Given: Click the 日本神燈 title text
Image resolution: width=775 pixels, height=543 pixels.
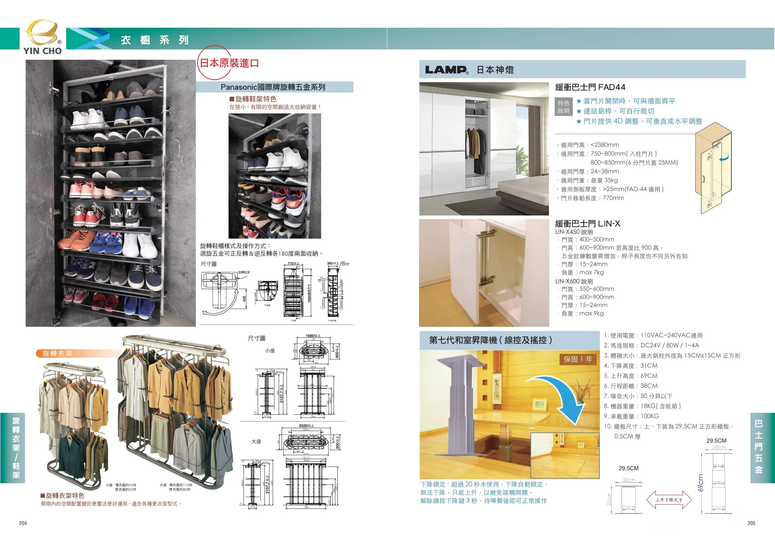Looking at the screenshot, I should coord(495,70).
